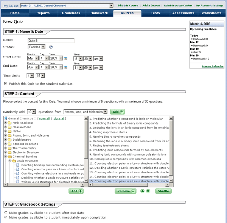The image size is (227, 223).
Task: Click the Electronic Structure folder icon
Action: click(x=9, y=152)
